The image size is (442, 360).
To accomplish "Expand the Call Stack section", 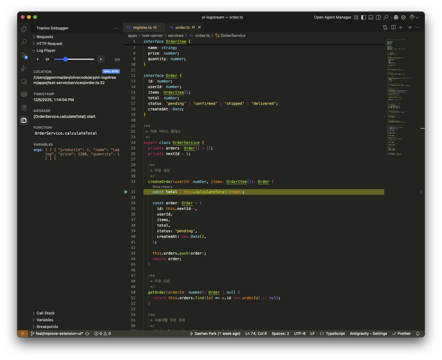I will coord(45,313).
